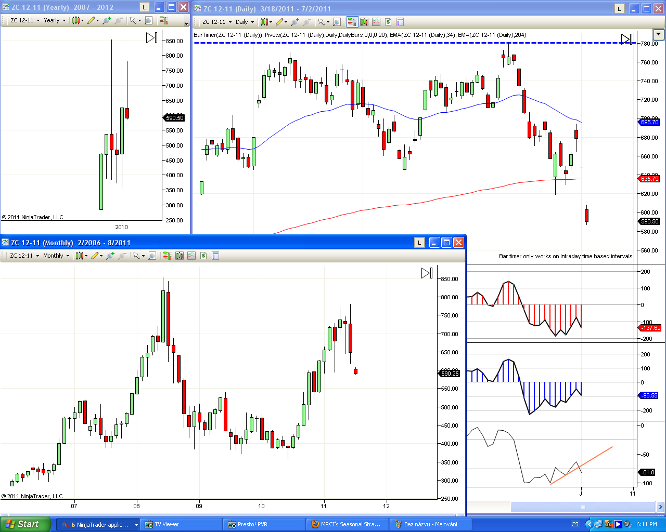Toggle the L link button on Monthly window
This screenshot has height=532, width=666.
tap(420, 242)
